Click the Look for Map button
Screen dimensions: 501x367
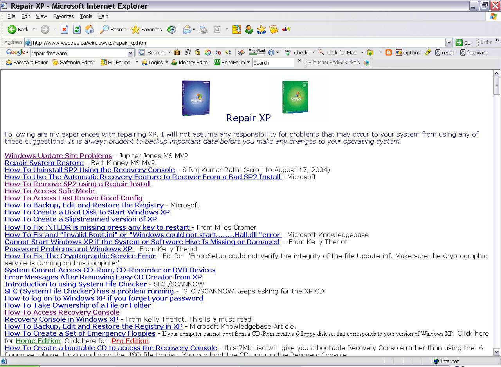[337, 52]
